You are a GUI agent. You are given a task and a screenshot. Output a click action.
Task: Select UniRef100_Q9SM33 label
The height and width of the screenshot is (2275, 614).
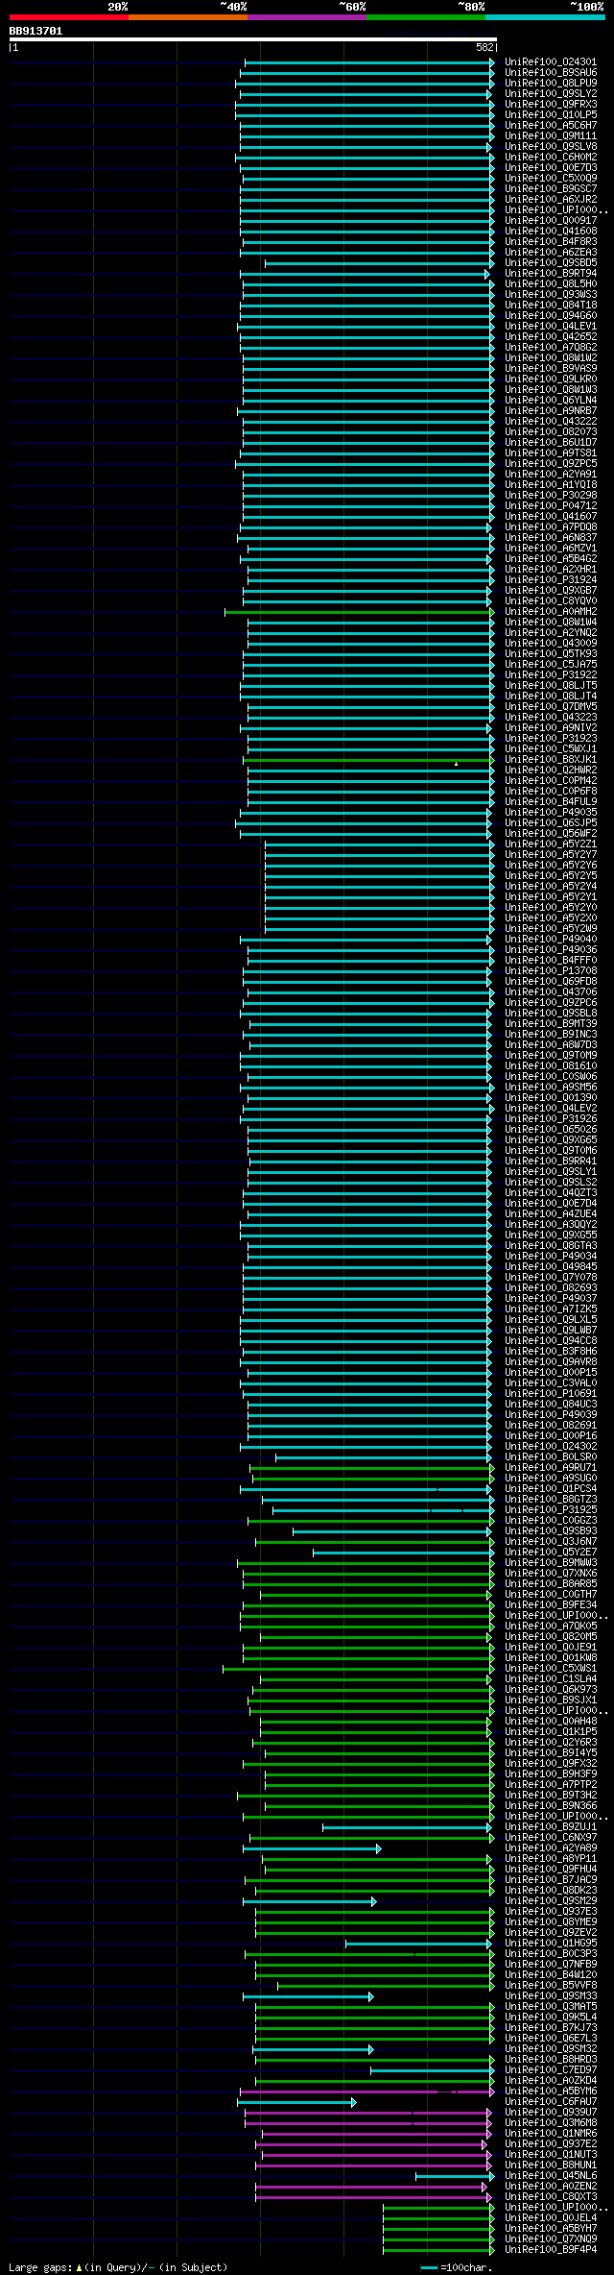point(551,1996)
